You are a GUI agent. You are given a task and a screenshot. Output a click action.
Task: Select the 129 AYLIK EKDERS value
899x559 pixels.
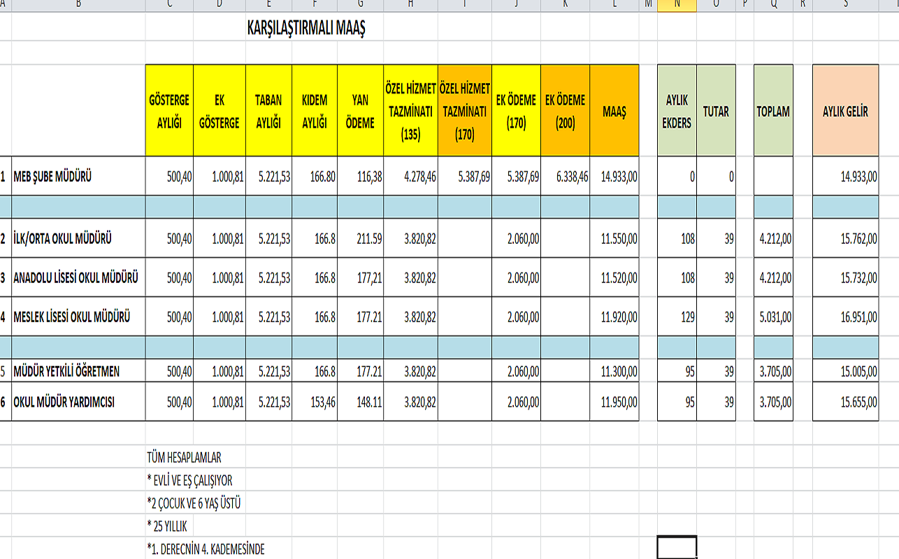(x=677, y=317)
